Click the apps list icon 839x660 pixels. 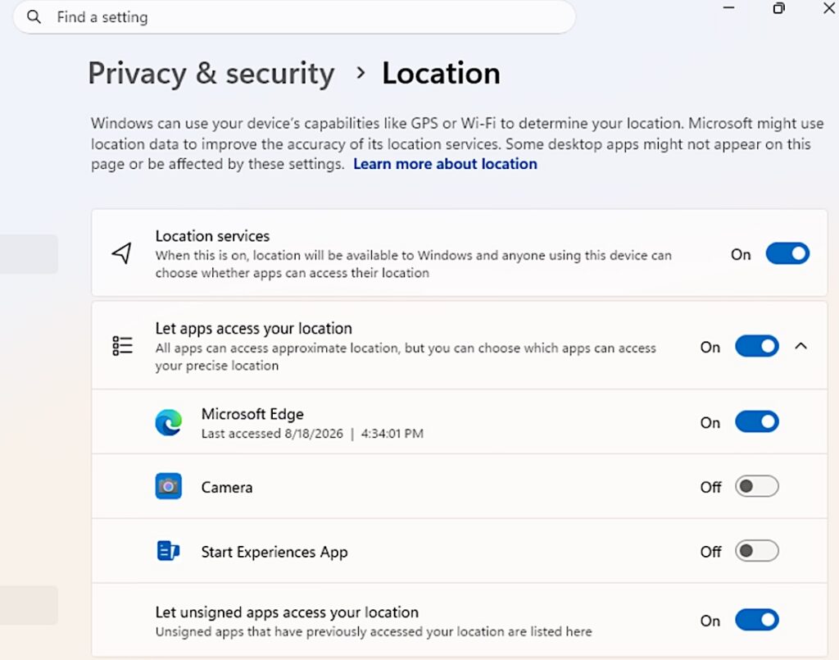(x=123, y=346)
